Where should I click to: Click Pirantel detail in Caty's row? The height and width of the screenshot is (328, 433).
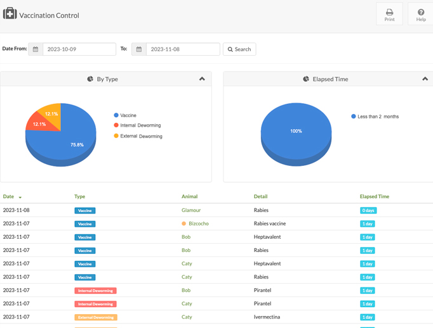262,303
